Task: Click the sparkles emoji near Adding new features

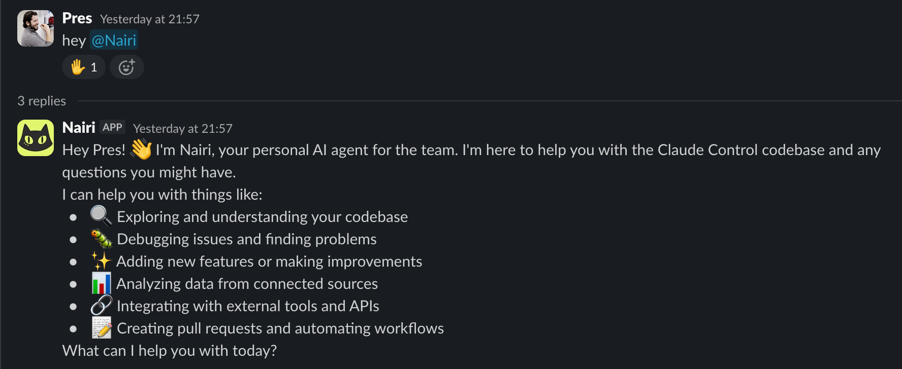Action: point(101,261)
